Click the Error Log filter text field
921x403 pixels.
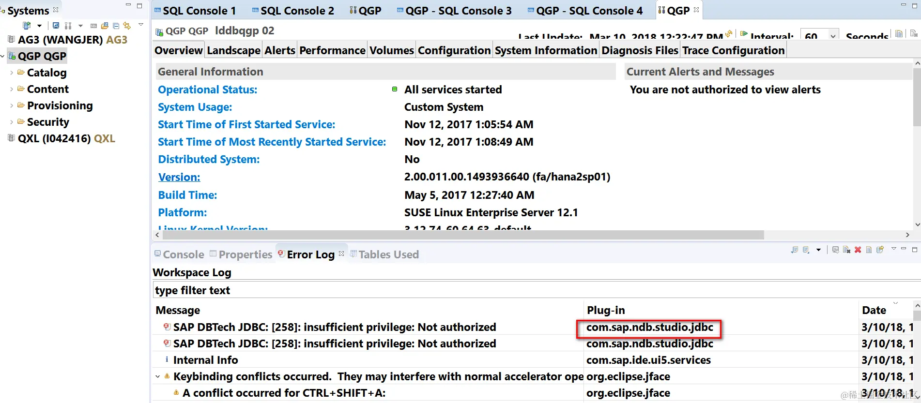pyautogui.click(x=537, y=290)
